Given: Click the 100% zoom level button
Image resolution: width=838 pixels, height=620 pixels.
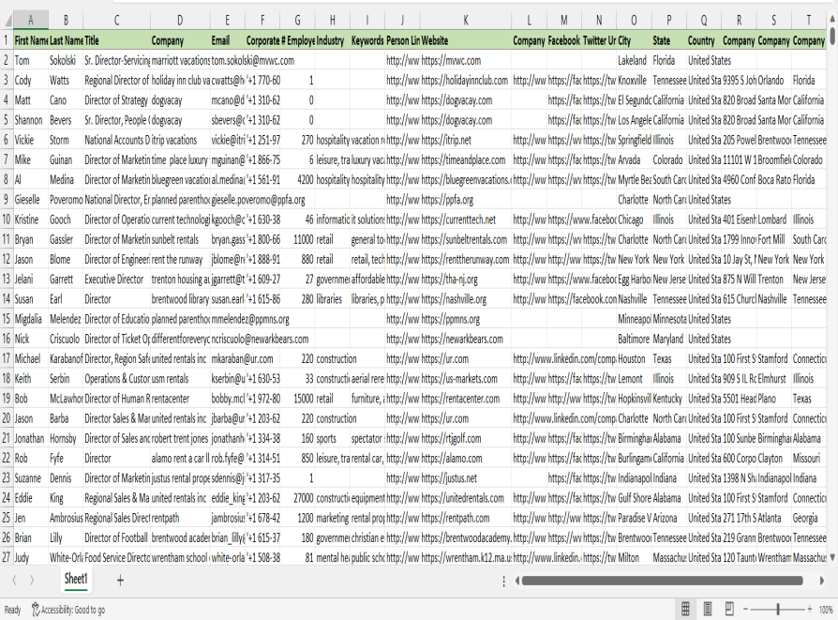Looking at the screenshot, I should [826, 610].
